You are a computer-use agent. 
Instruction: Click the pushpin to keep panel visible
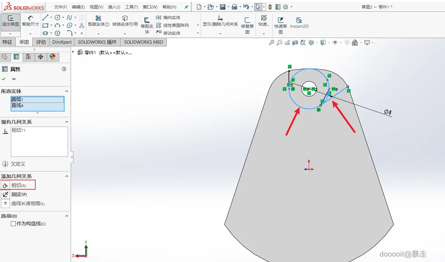coord(13,79)
